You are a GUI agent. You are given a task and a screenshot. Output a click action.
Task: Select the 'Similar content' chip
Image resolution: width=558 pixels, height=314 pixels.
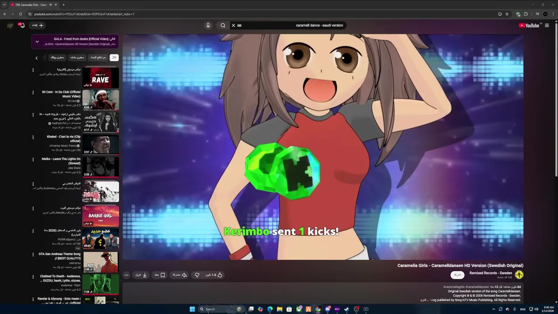pos(77,57)
